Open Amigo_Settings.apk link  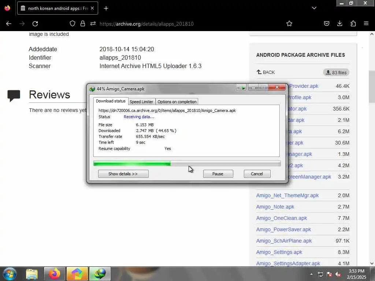pos(279,252)
